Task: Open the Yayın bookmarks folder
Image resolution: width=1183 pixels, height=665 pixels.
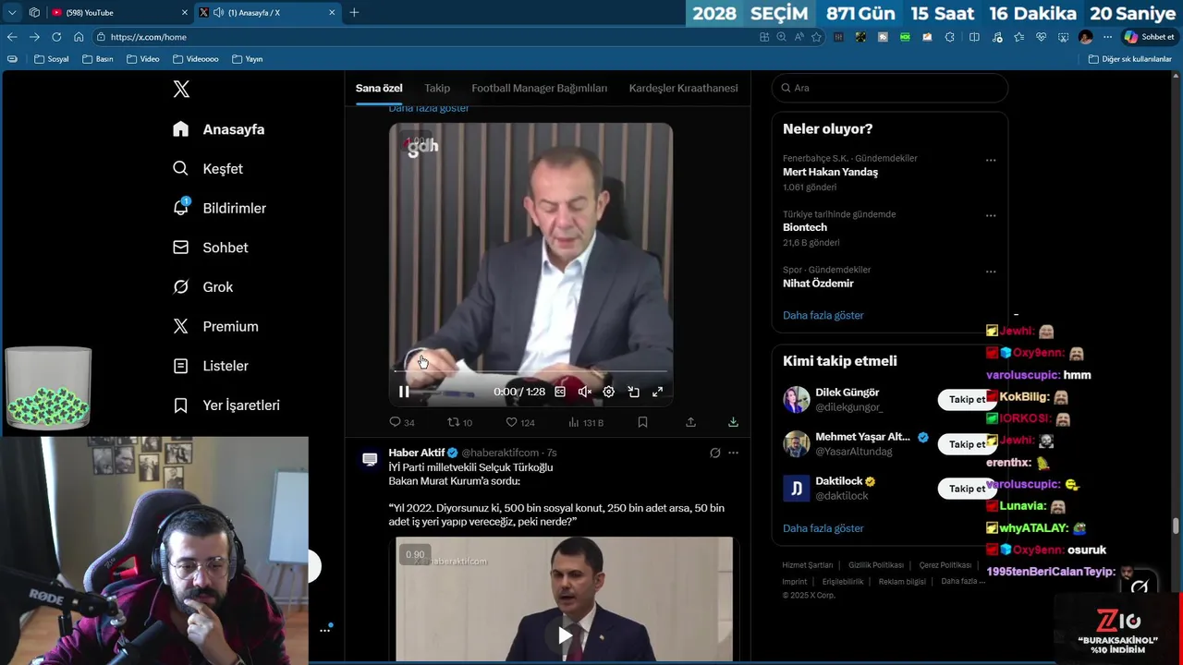Action: tap(248, 59)
